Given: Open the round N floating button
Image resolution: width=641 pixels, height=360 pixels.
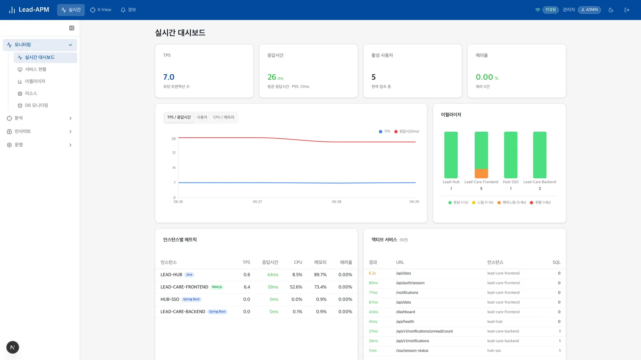Looking at the screenshot, I should click(12, 348).
